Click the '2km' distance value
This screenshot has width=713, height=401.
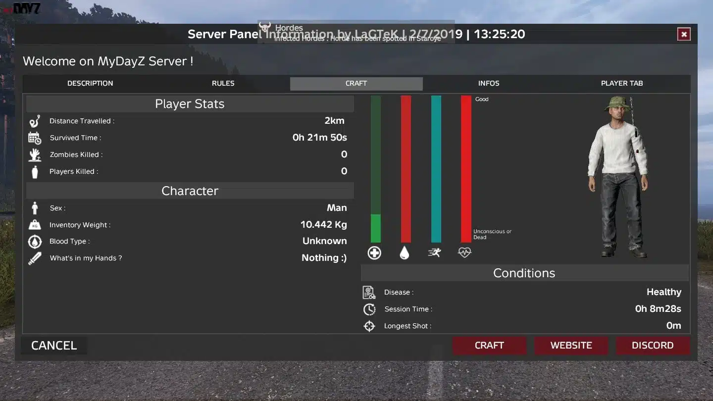(334, 121)
